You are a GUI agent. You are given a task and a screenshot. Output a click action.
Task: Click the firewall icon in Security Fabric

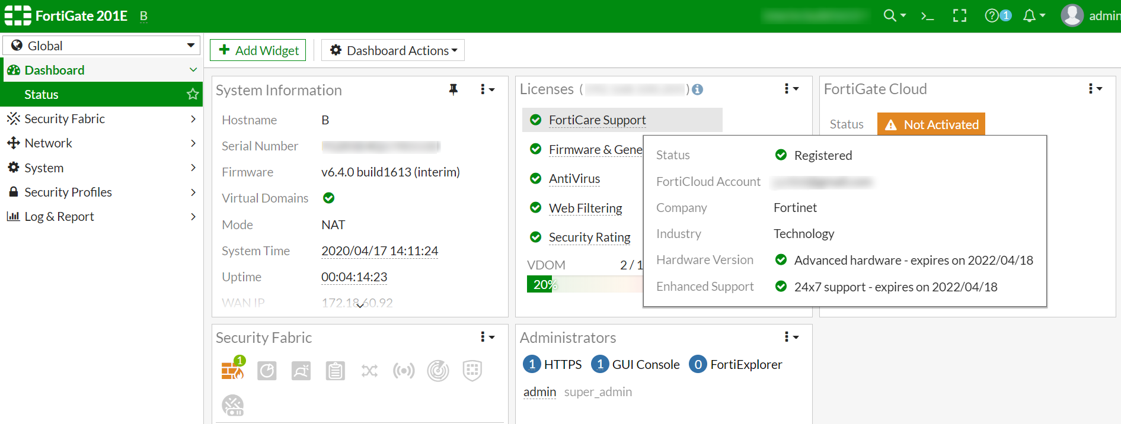pyautogui.click(x=232, y=370)
